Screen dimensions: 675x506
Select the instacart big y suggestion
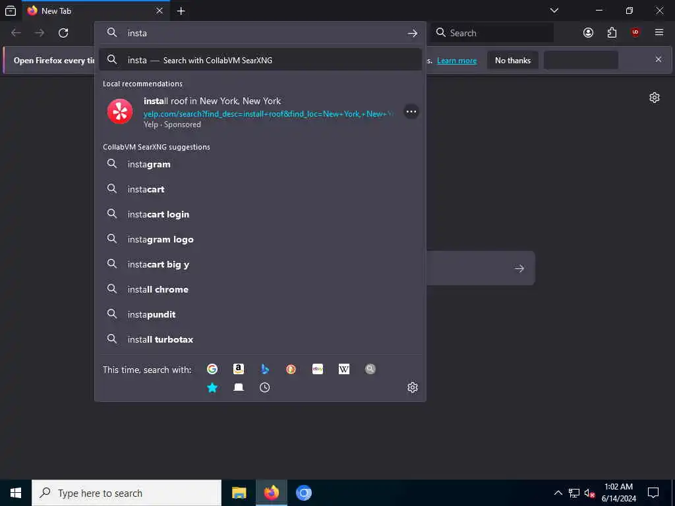tap(260, 264)
